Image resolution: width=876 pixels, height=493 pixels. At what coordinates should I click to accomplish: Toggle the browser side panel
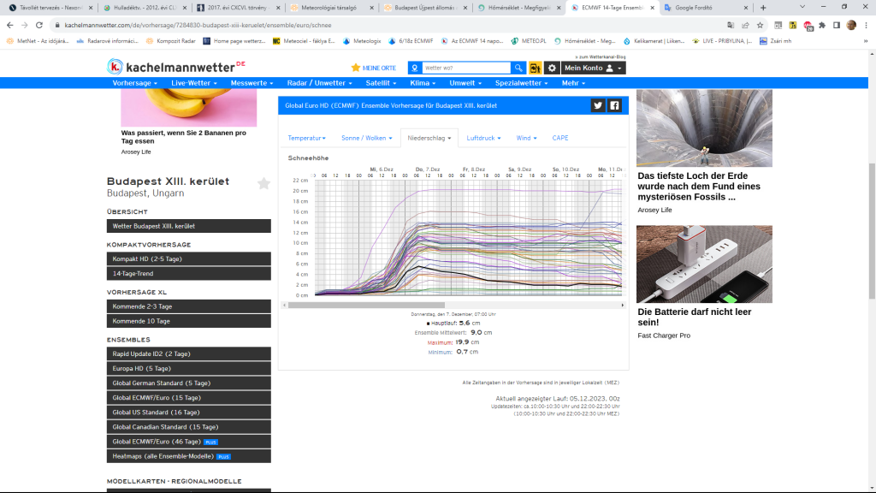(x=836, y=26)
